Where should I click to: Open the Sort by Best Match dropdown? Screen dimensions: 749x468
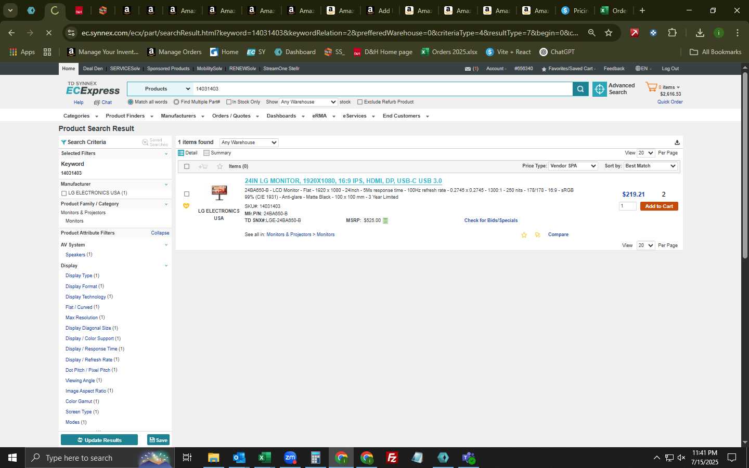pos(650,166)
